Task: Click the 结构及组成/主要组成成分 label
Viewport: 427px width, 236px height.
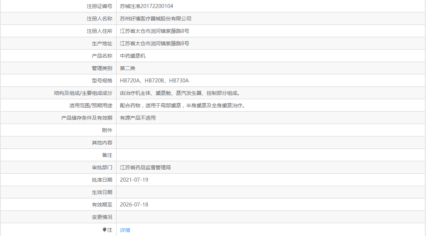Action: (83, 93)
